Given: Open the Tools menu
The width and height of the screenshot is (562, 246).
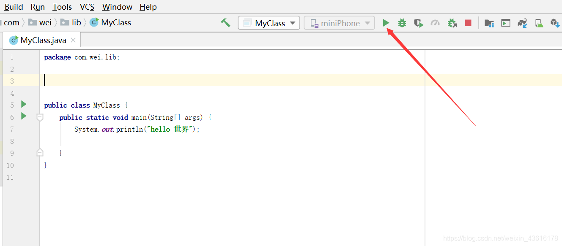Looking at the screenshot, I should [x=62, y=7].
